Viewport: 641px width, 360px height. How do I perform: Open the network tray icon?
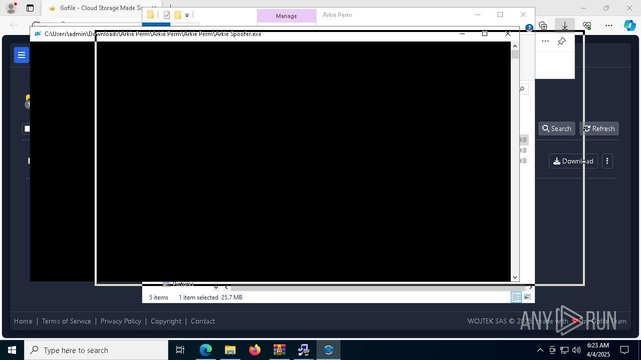[x=564, y=350]
